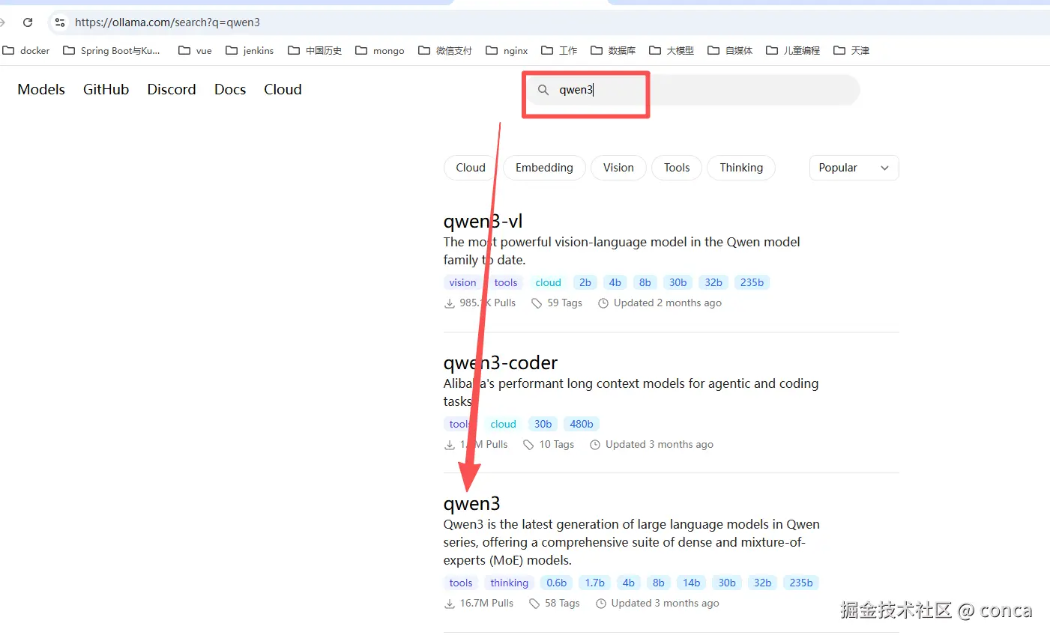The image size is (1050, 638).
Task: Click 16.7M Pulls under qwen3
Action: click(x=479, y=604)
